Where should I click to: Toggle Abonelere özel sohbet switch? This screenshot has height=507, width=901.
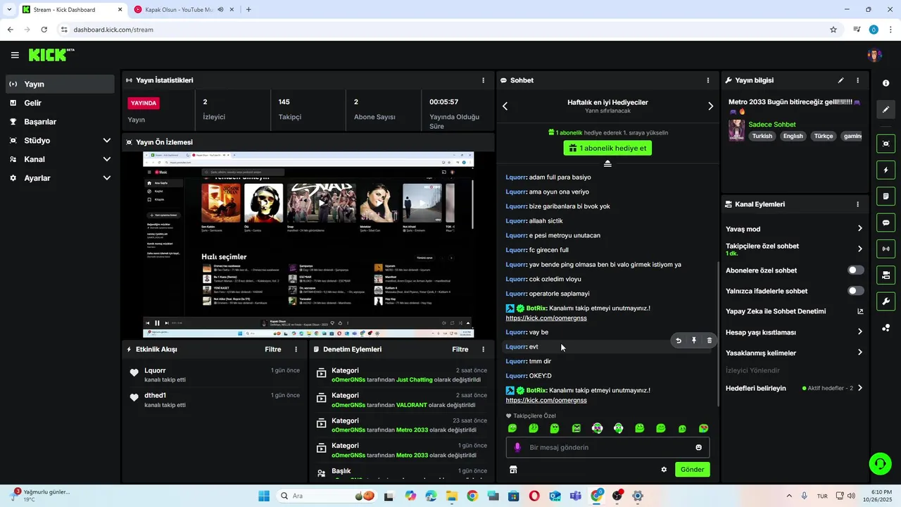point(855,270)
